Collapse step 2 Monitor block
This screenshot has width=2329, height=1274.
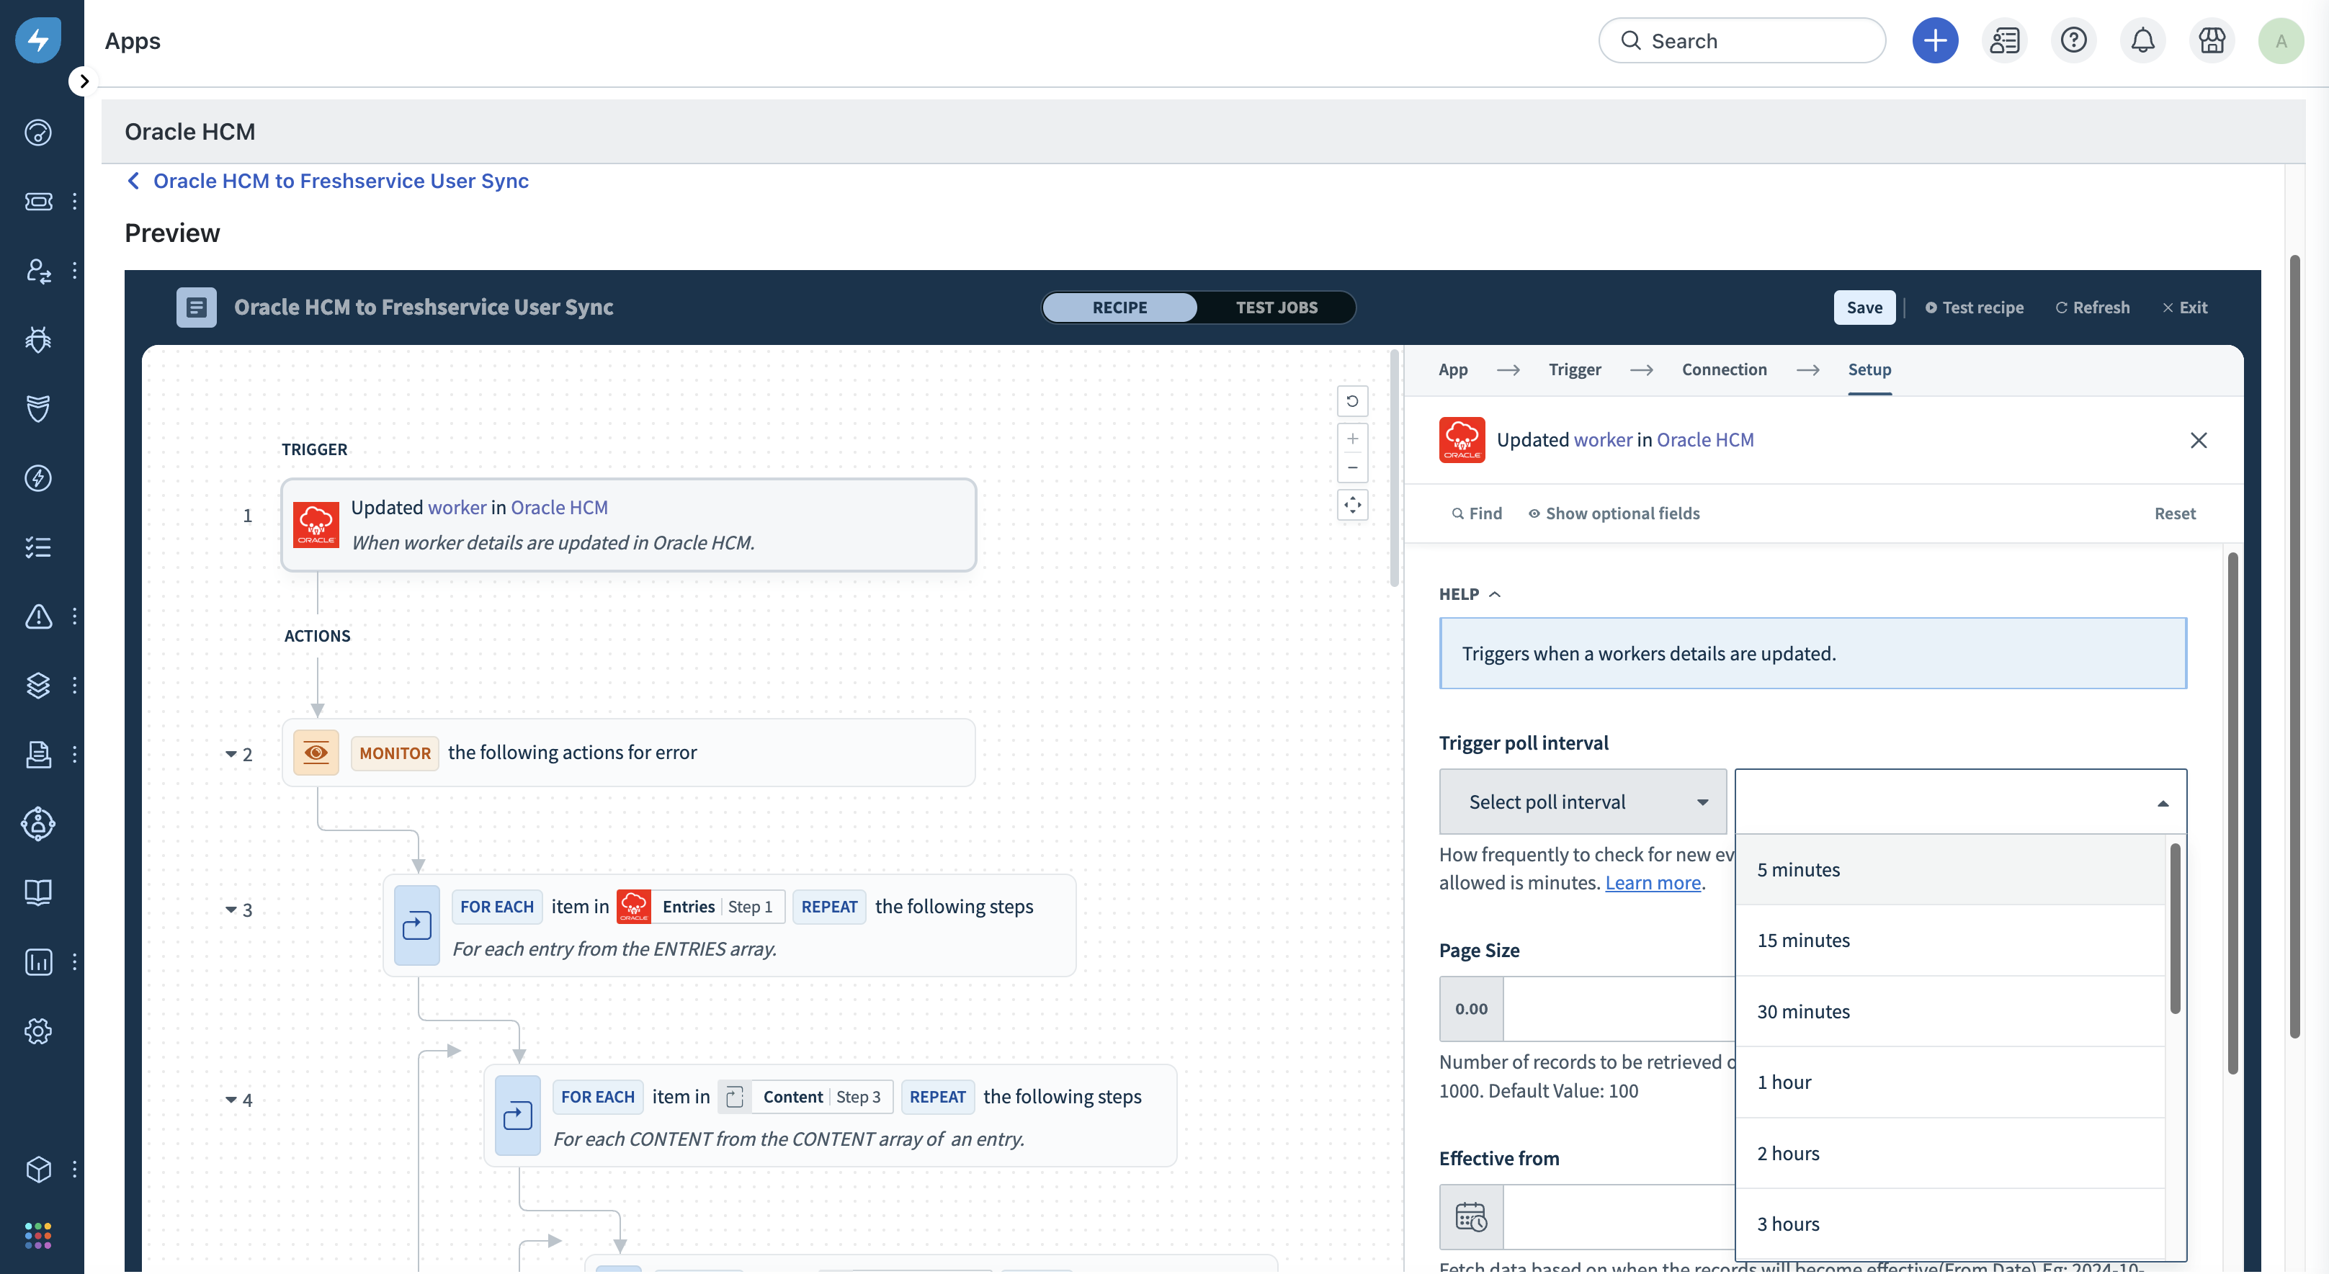point(231,755)
